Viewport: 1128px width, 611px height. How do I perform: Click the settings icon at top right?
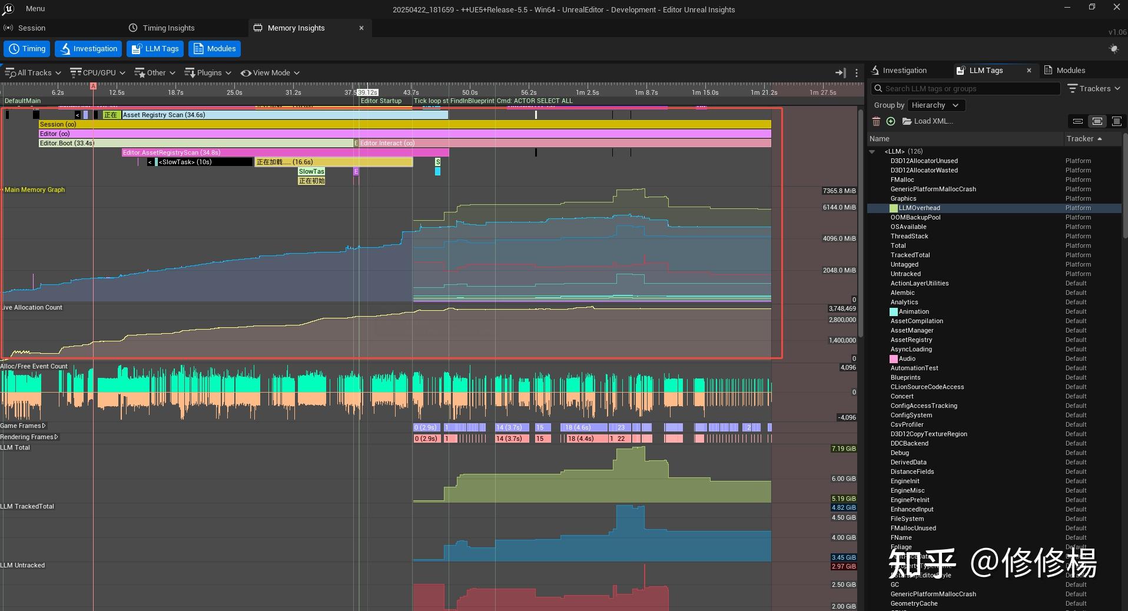[1113, 49]
